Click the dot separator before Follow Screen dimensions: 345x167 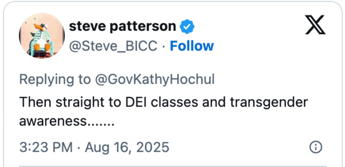coord(164,46)
